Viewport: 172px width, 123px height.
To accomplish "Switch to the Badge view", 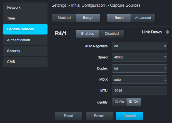I will (x=88, y=18).
